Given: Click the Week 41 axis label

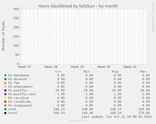Looking at the screenshot, I should tap(130, 67).
